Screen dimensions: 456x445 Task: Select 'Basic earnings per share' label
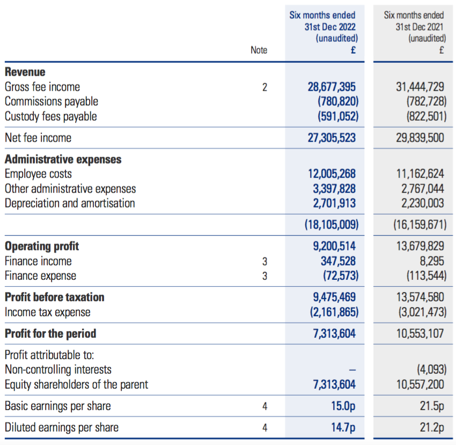(x=58, y=406)
